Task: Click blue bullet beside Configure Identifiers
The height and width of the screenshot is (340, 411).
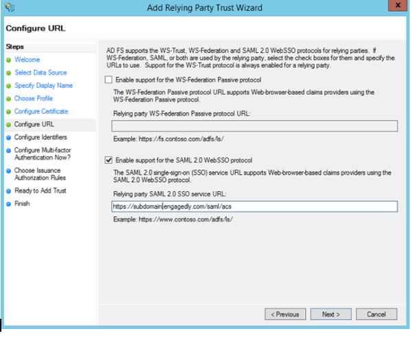Action: (x=9, y=138)
